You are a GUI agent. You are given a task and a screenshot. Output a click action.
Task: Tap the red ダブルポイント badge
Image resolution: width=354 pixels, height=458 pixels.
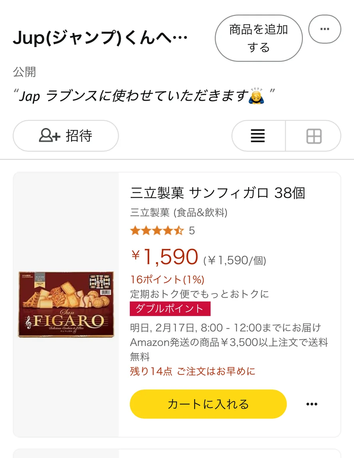pyautogui.click(x=170, y=309)
